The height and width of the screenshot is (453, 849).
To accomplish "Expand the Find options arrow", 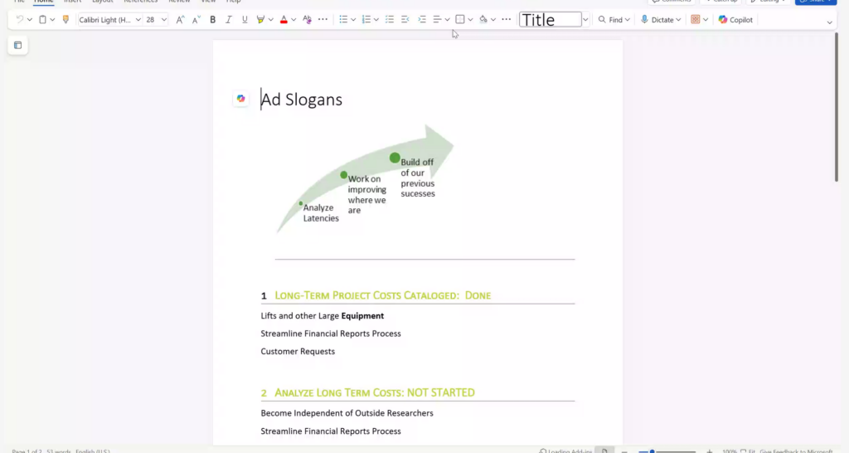I will (628, 20).
